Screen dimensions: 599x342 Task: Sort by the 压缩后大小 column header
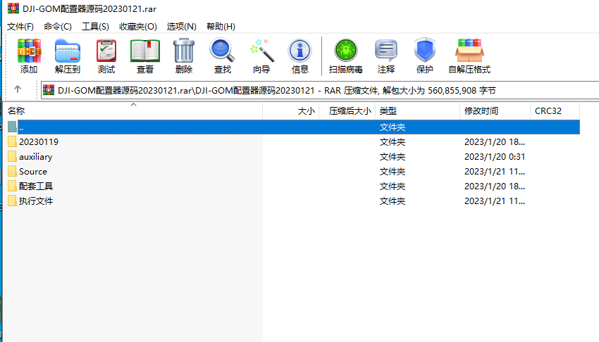(x=347, y=111)
